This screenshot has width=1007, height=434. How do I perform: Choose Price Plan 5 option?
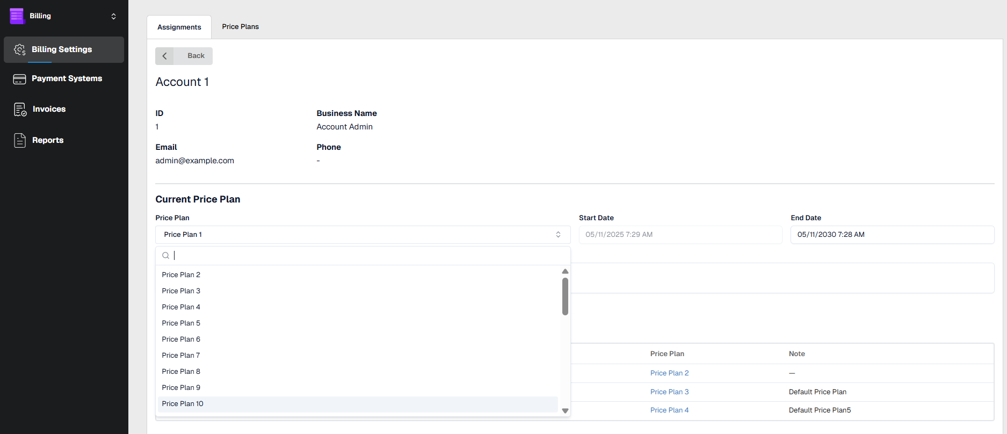point(181,323)
